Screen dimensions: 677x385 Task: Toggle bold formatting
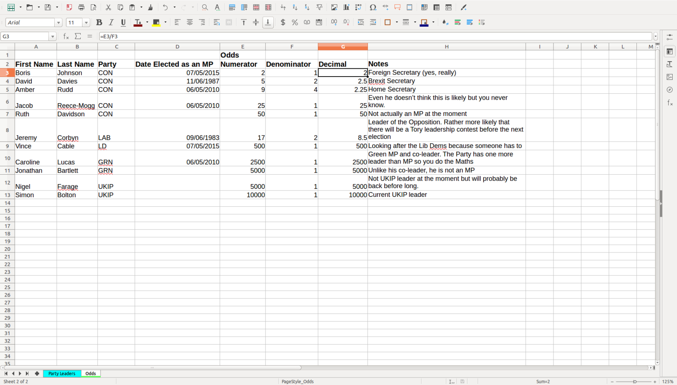[x=99, y=22]
